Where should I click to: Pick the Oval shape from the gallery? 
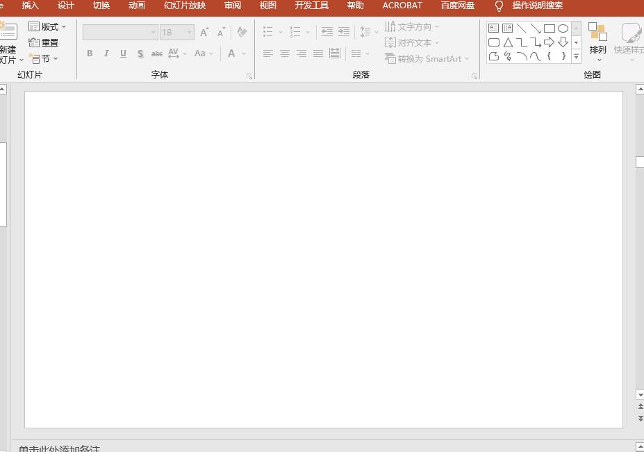point(563,28)
